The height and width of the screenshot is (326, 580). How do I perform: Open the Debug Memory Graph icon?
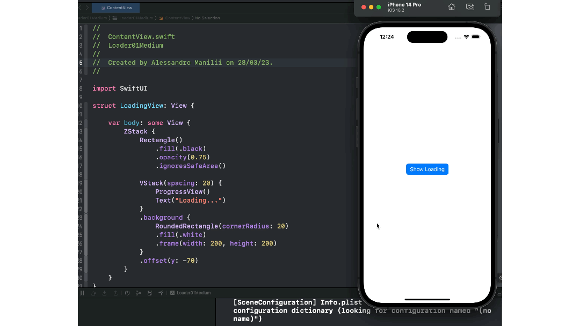(x=139, y=293)
